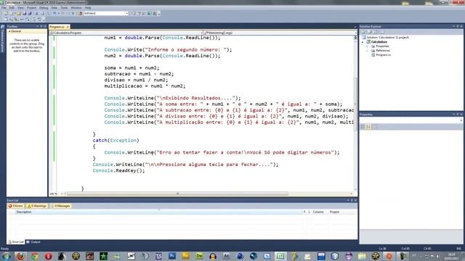Open the Tools menu
Image resolution: width=465 pixels, height=261 pixels.
64,8
